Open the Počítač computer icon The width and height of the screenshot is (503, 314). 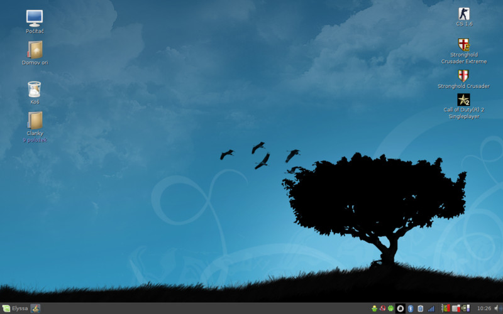pyautogui.click(x=35, y=21)
